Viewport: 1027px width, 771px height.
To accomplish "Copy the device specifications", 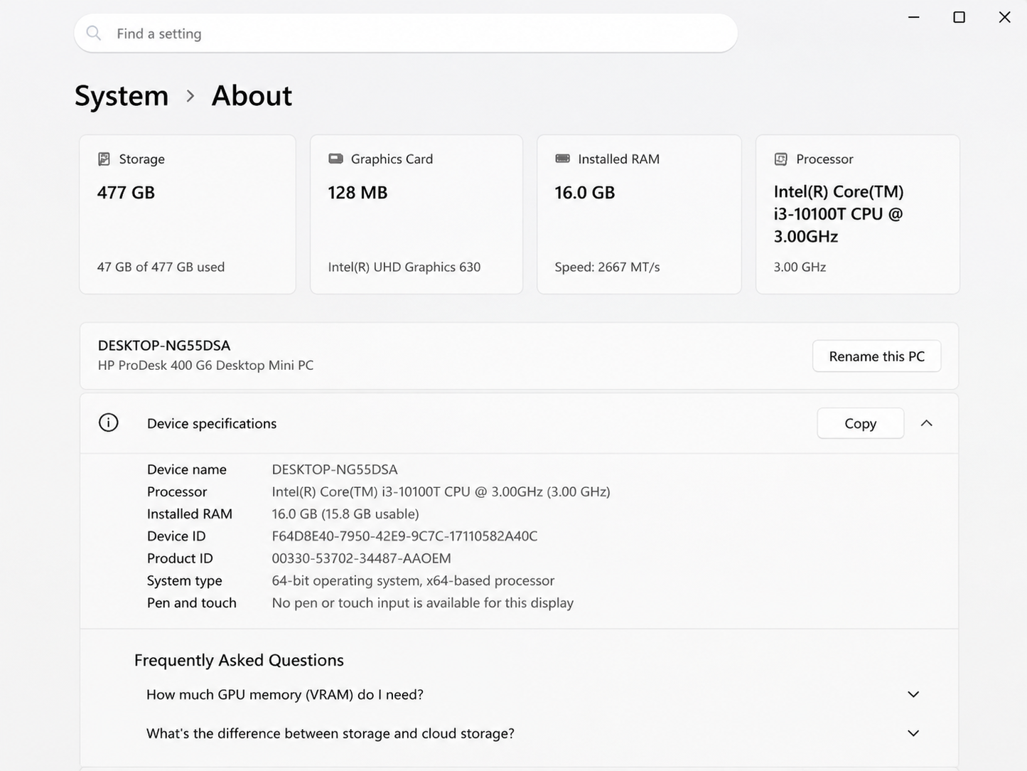I will tap(860, 423).
